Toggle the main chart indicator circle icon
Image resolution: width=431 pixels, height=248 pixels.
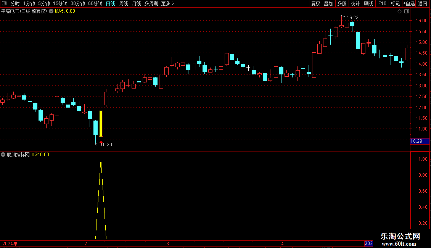click(51, 11)
